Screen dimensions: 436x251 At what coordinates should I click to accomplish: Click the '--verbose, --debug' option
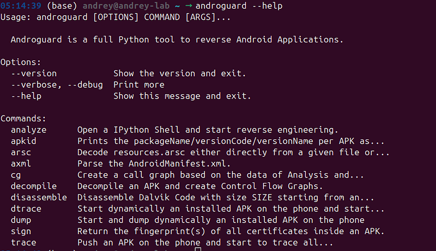pos(57,85)
